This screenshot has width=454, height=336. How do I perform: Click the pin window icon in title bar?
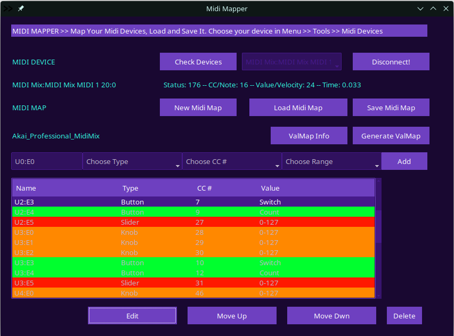pos(21,9)
